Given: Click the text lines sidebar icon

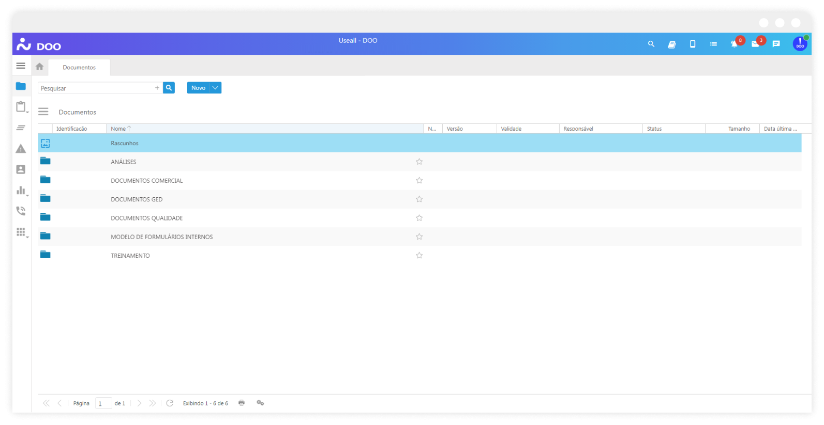Looking at the screenshot, I should pyautogui.click(x=21, y=128).
